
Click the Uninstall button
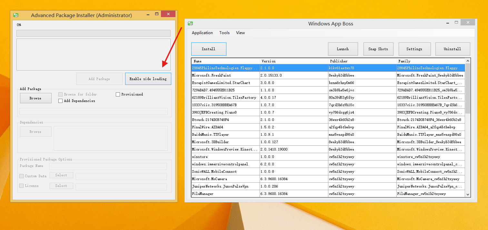(x=453, y=49)
